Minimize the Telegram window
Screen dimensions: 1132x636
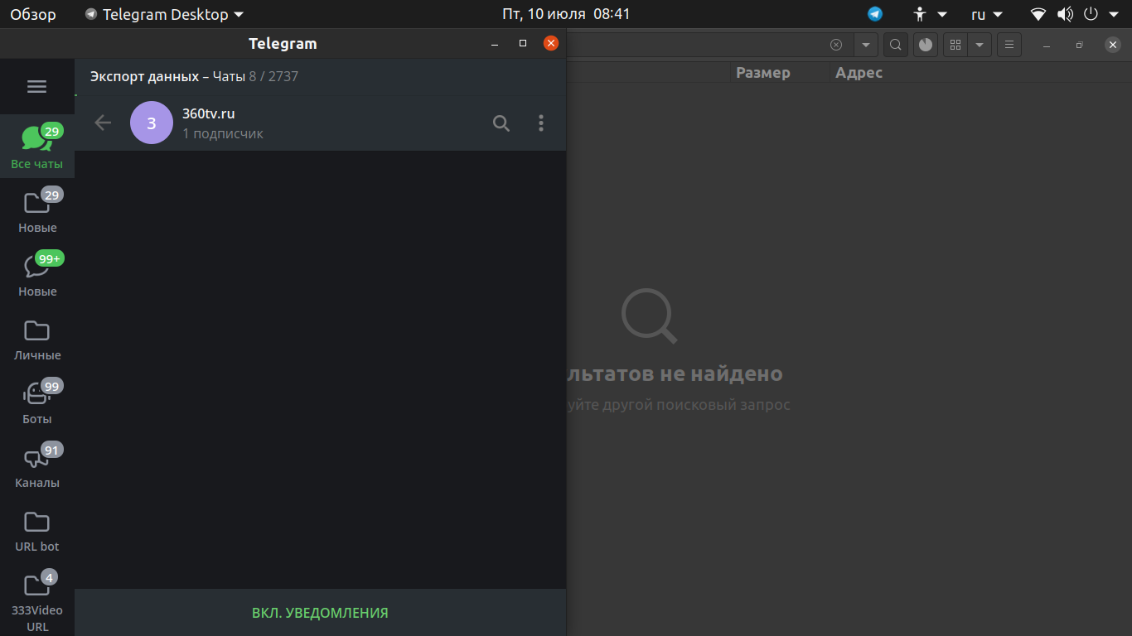coord(495,44)
